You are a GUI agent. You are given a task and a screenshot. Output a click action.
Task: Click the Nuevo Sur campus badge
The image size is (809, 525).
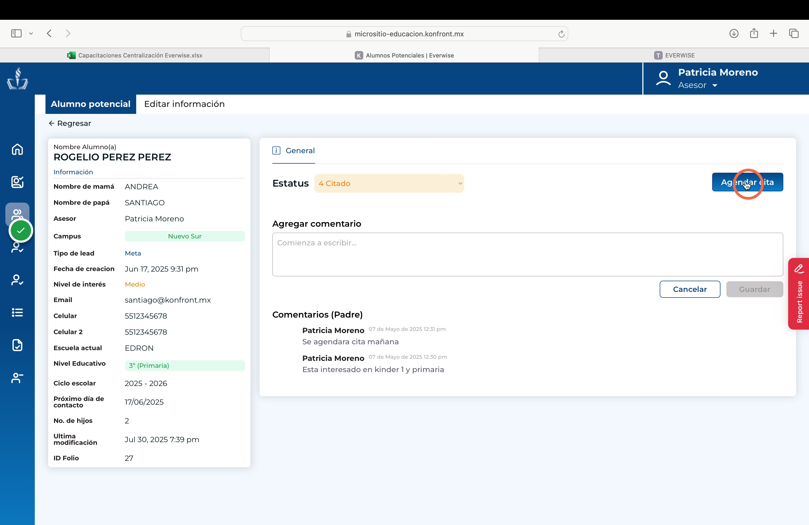click(x=185, y=236)
